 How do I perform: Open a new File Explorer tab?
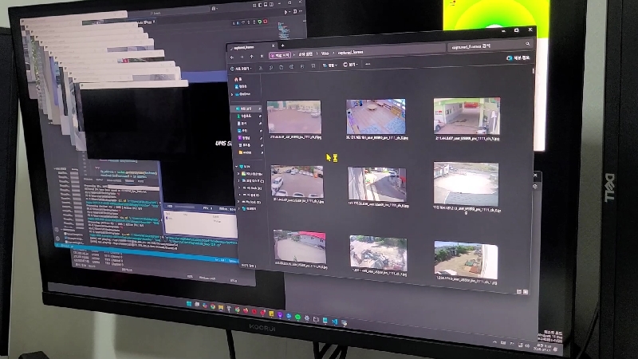[x=282, y=45]
